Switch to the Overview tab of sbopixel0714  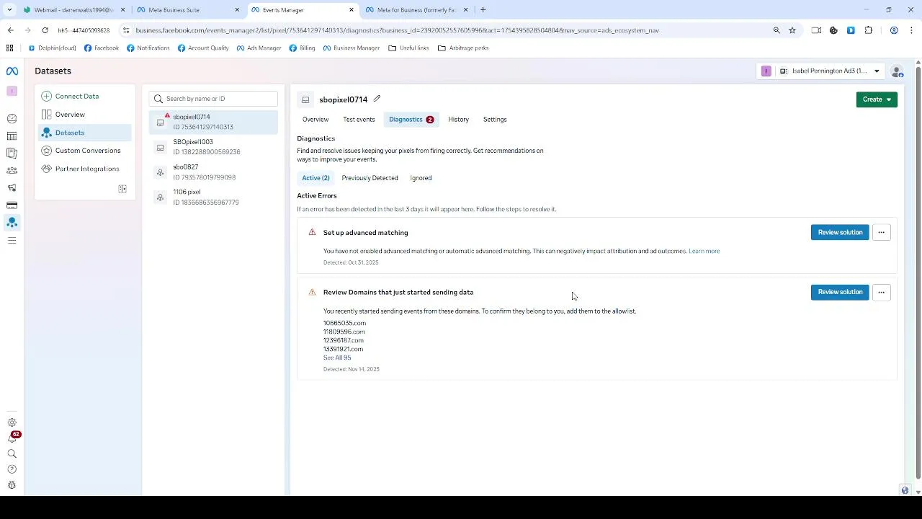click(x=315, y=120)
